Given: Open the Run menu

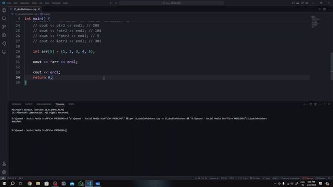Looking at the screenshot, I should coord(47,3).
